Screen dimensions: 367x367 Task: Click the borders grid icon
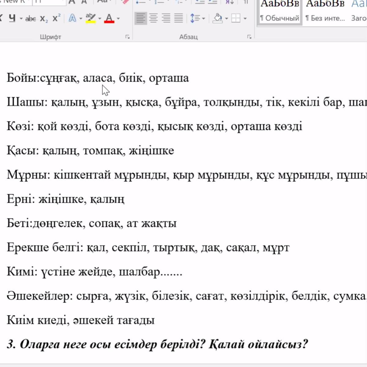(236, 19)
